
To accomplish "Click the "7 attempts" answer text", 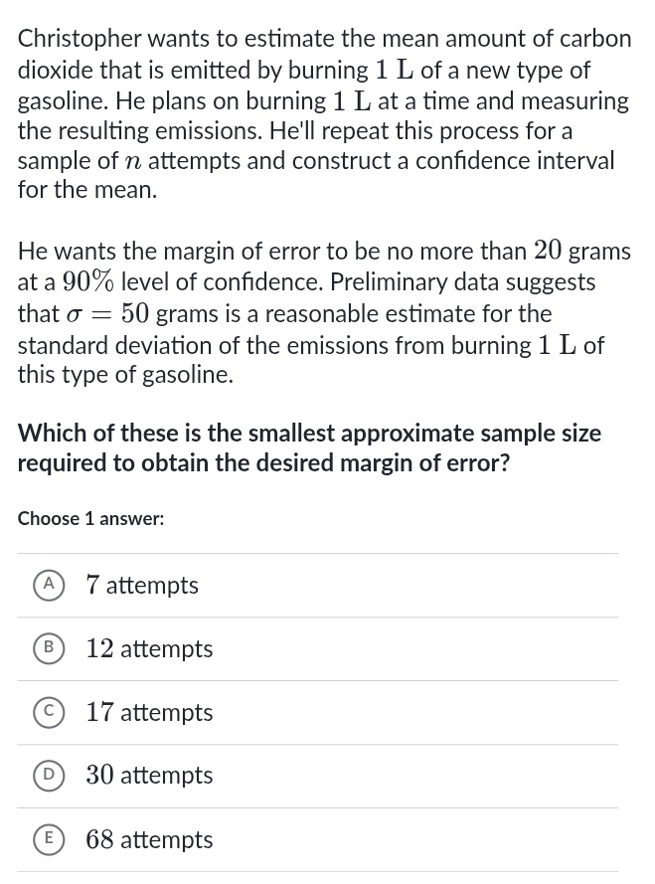I will point(142,586).
